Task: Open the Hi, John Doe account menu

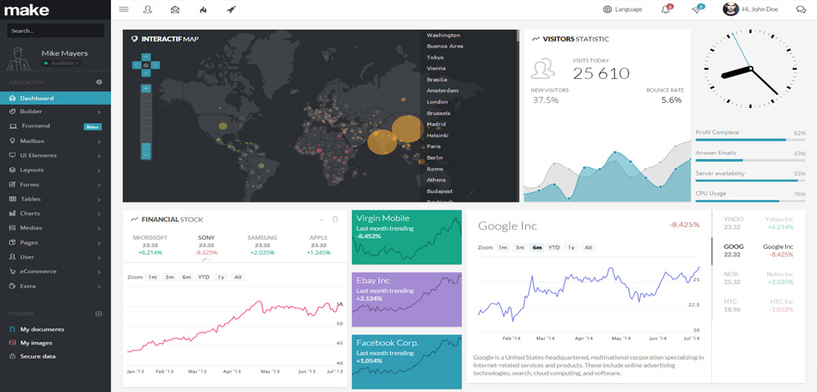Action: point(759,9)
